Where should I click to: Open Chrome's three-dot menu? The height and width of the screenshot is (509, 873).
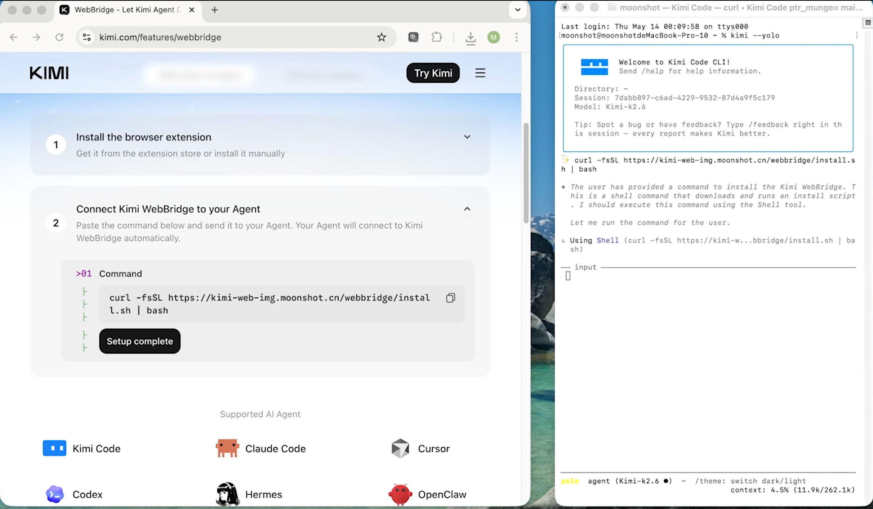(517, 37)
